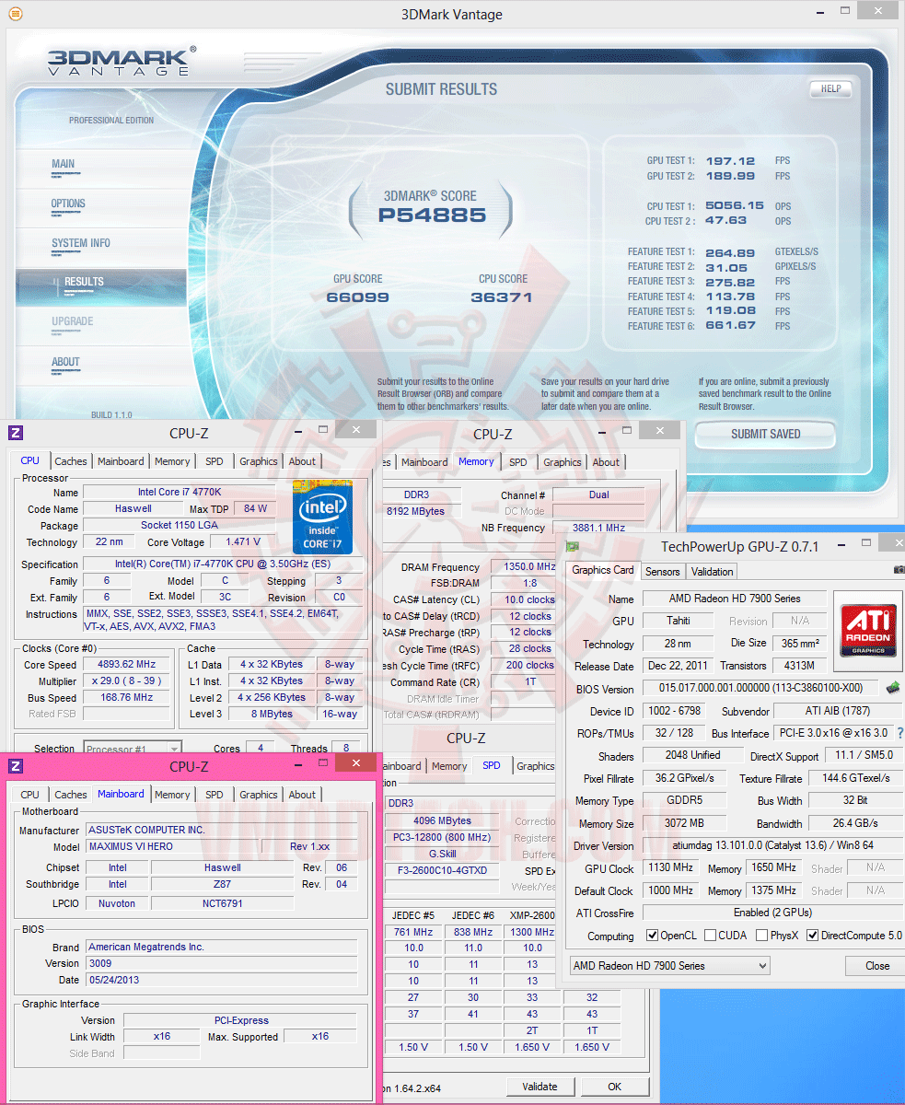Click the FEATURE TEST 6 result 661.67
905x1105 pixels.
730,326
